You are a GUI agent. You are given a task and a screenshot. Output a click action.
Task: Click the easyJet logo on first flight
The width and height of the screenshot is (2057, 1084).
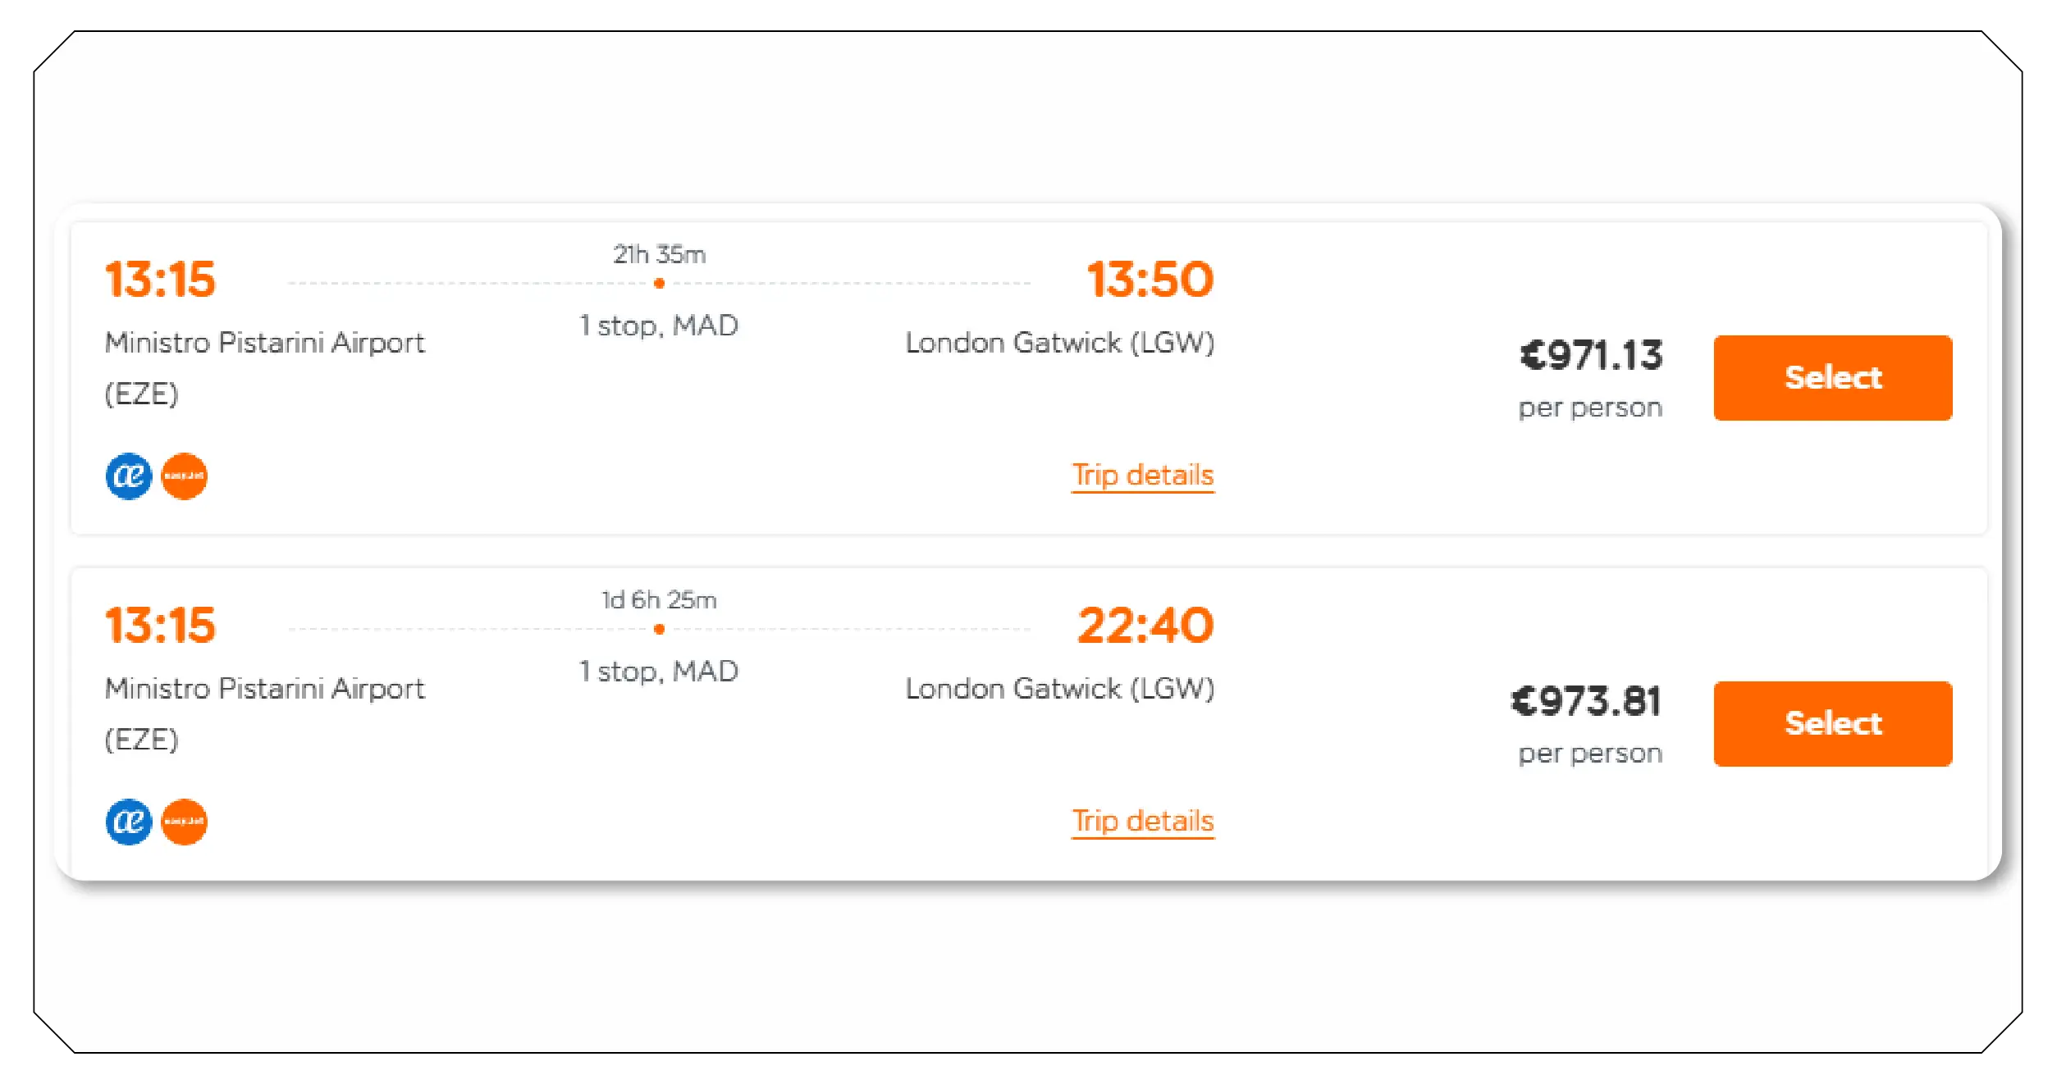point(186,476)
